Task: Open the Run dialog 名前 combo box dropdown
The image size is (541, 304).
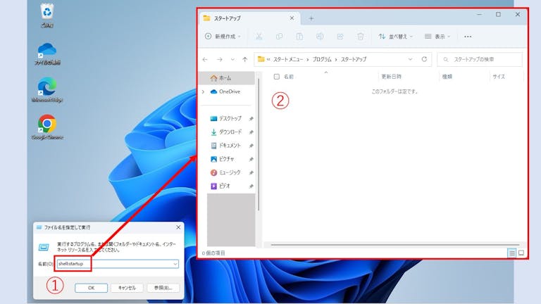Action: [175, 264]
